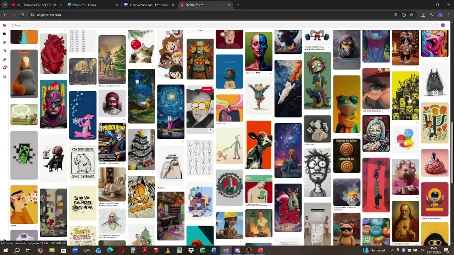Click the zoom magnifier icon in address bar
Screen dimensions: 454x255
click(396, 15)
